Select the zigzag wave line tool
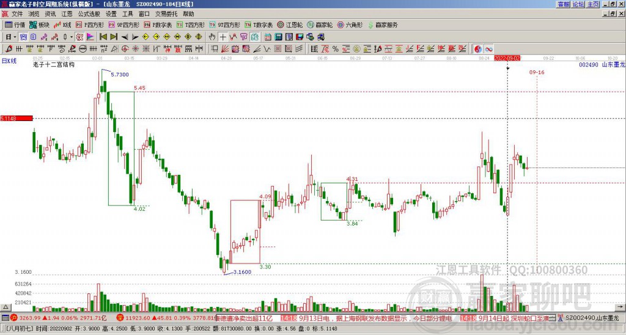The image size is (626, 335). tap(267, 49)
